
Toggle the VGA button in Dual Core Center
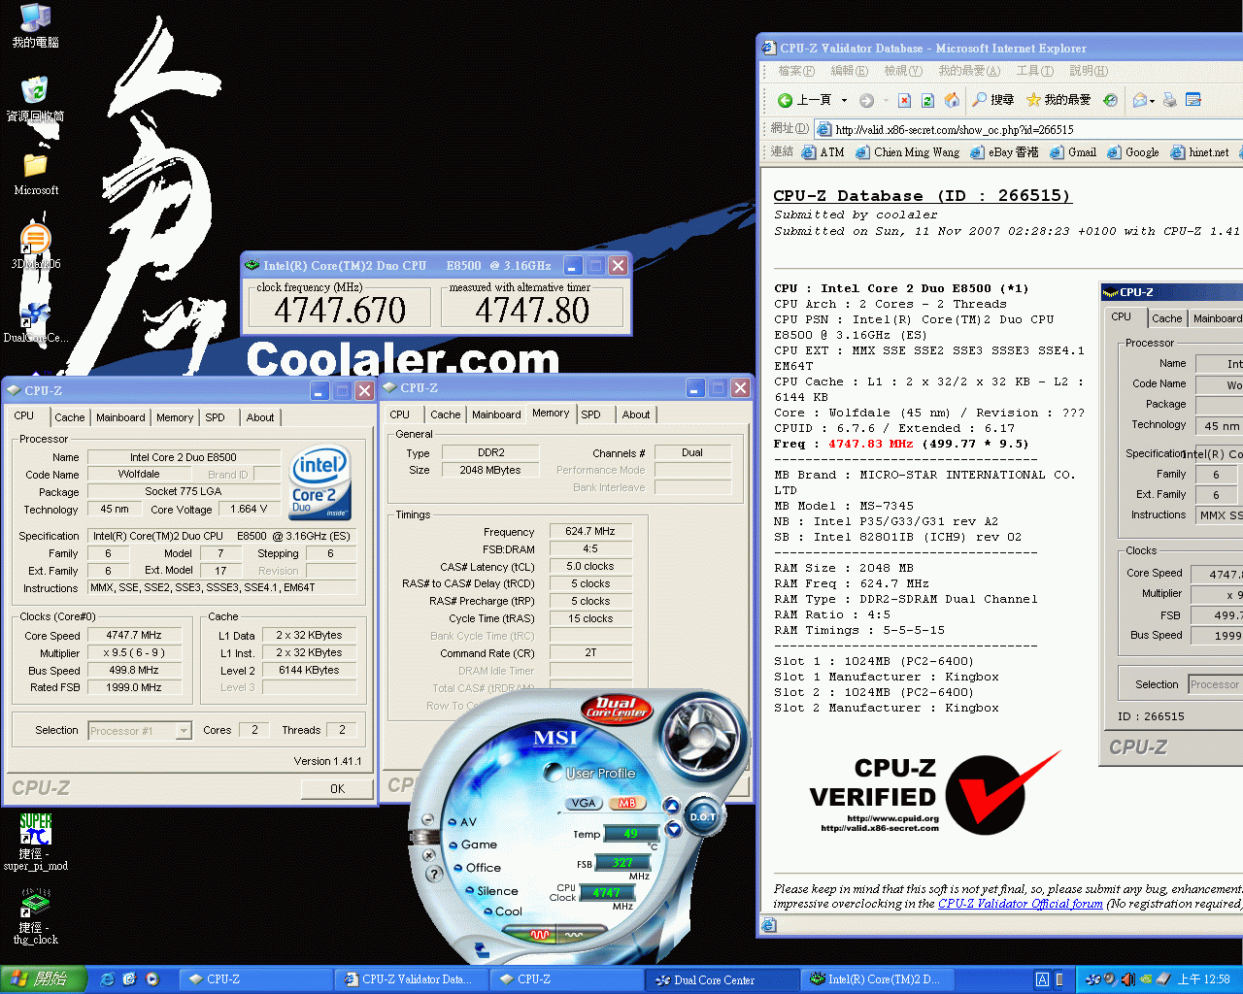tap(584, 803)
